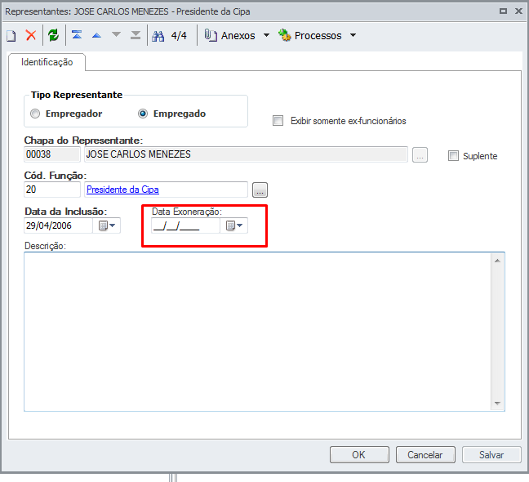Click the Descrição scrollbar up arrow
Viewport: 529px width, 482px height.
click(x=497, y=261)
